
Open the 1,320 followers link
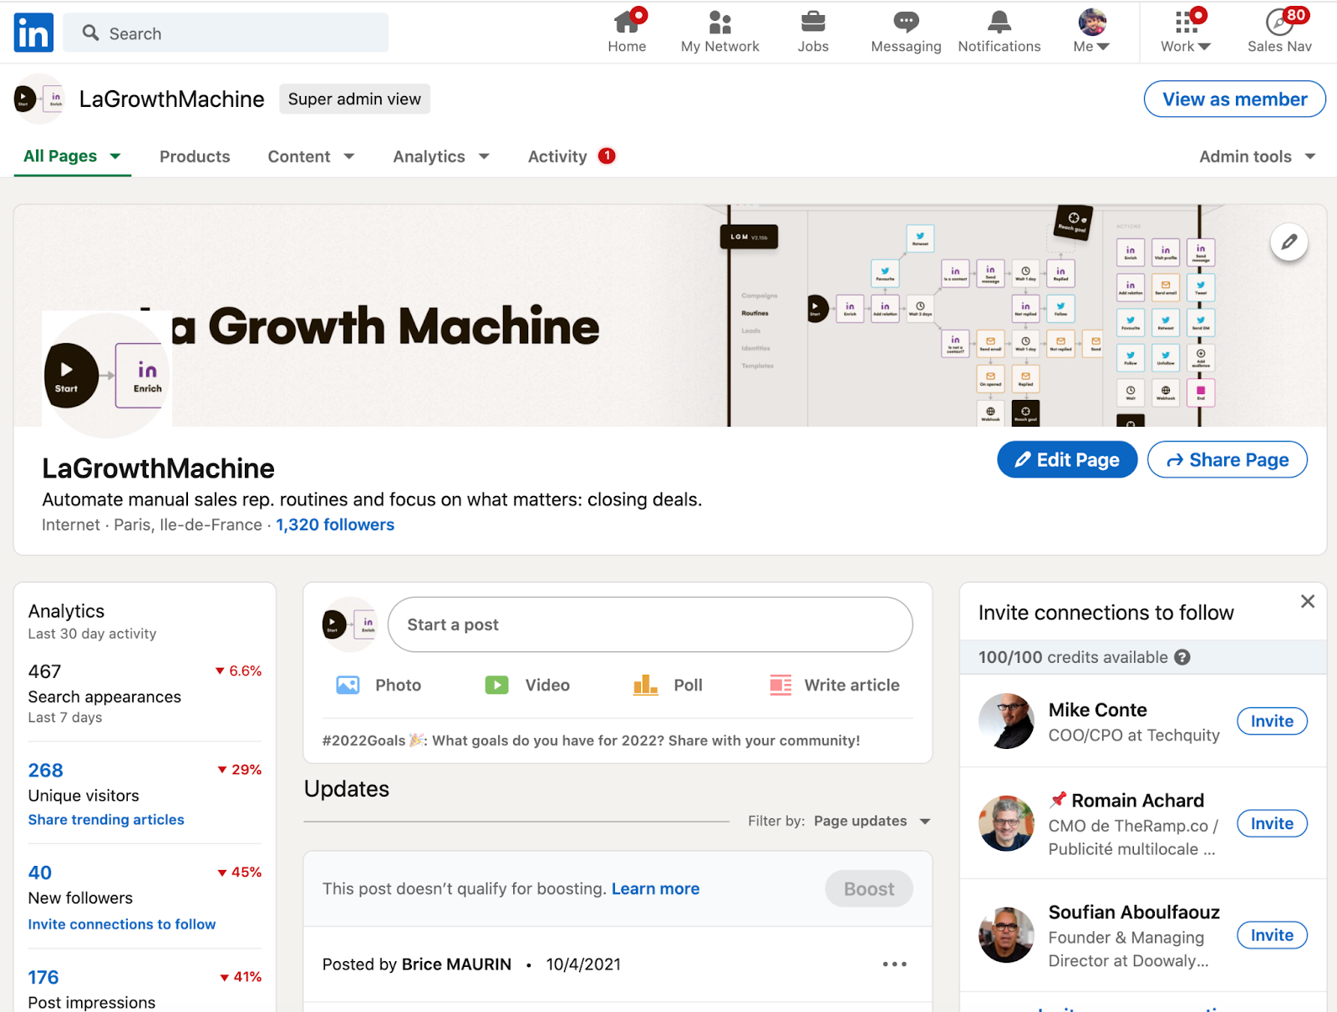pos(335,525)
